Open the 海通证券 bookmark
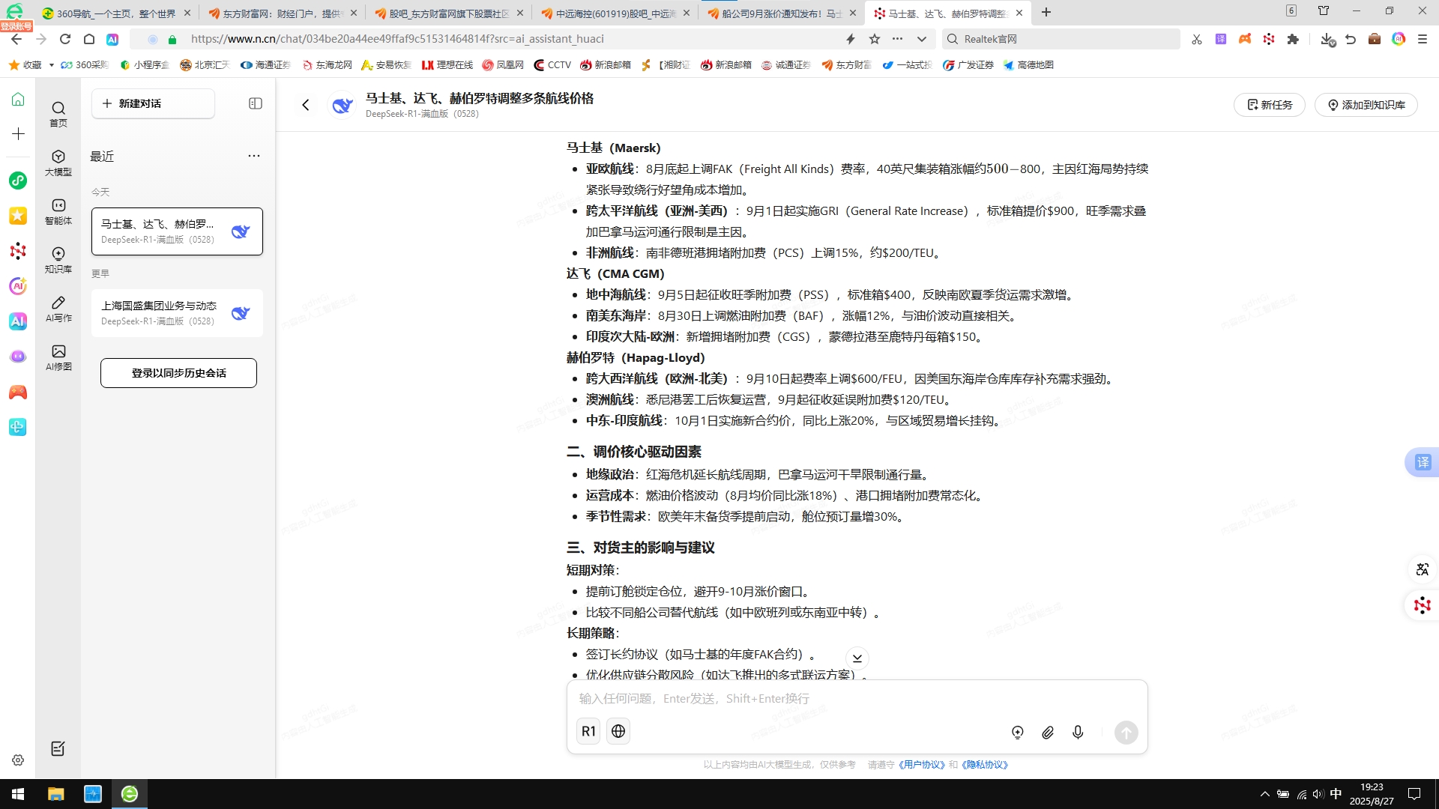 tap(265, 65)
